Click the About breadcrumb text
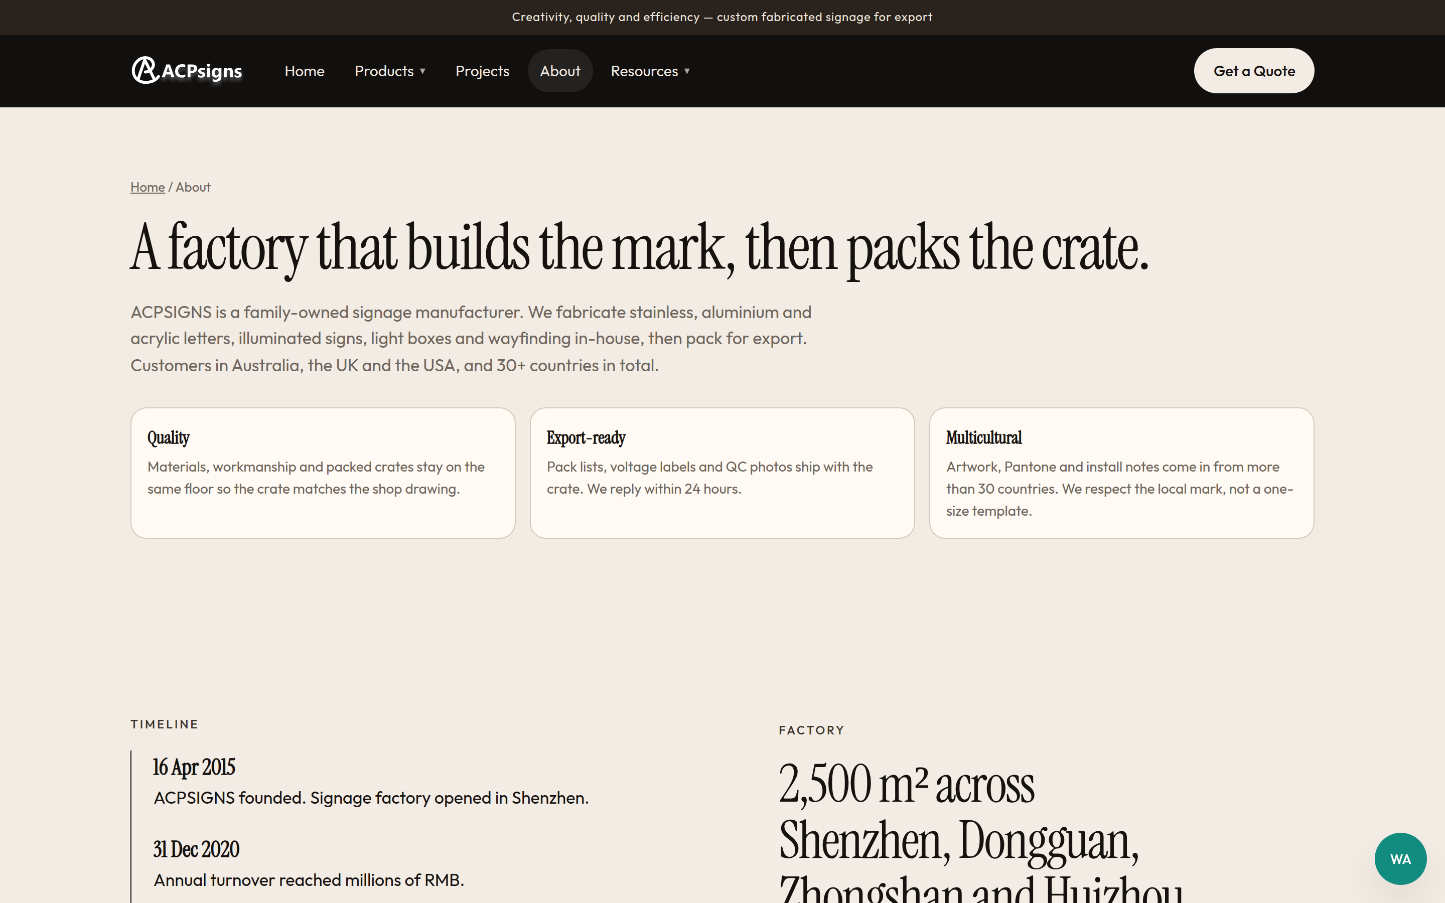Screen dimensions: 1445x903 click(x=193, y=187)
